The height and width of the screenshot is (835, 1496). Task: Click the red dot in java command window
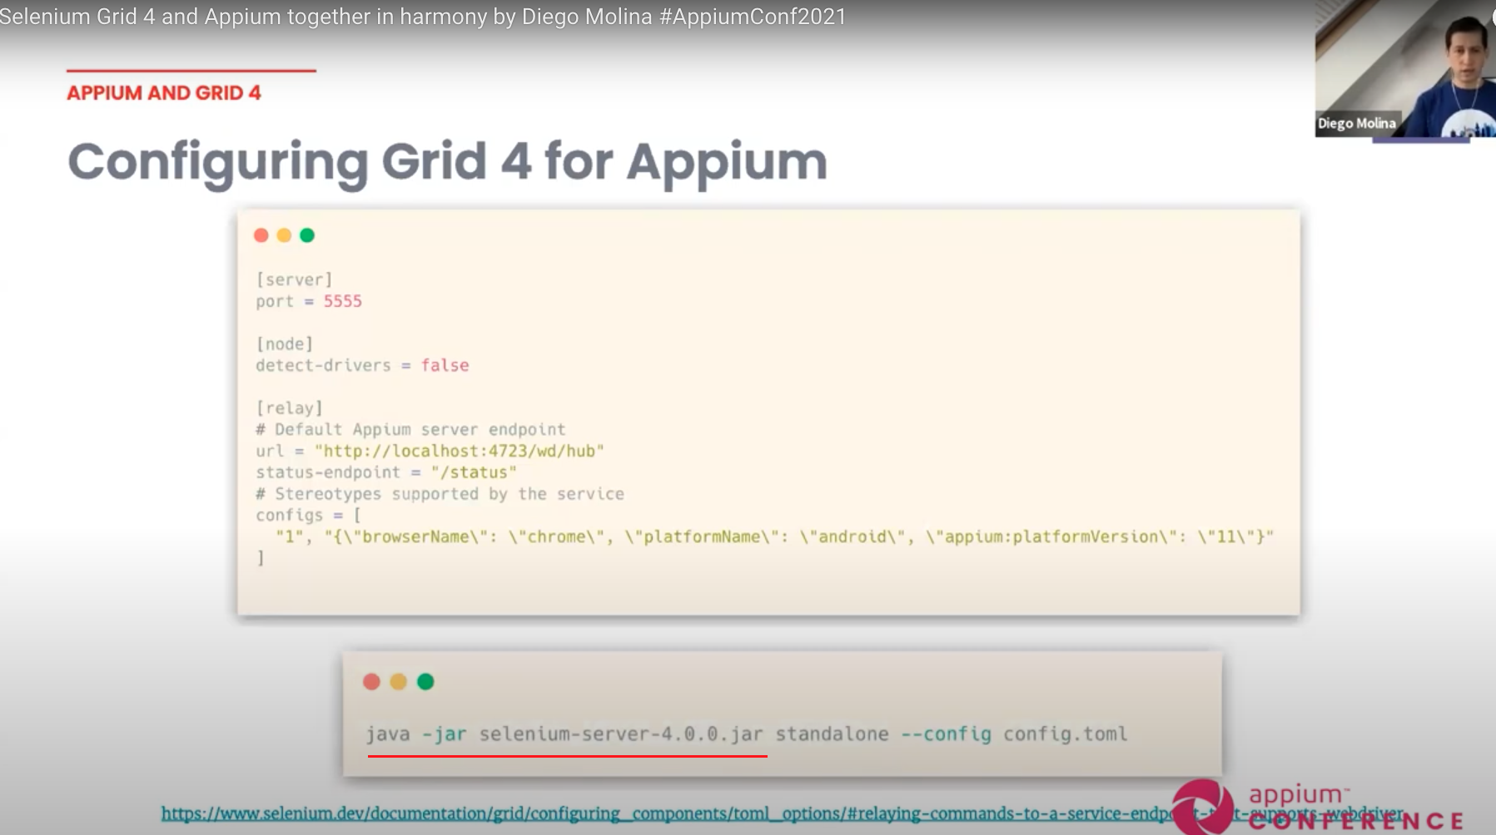coord(372,682)
